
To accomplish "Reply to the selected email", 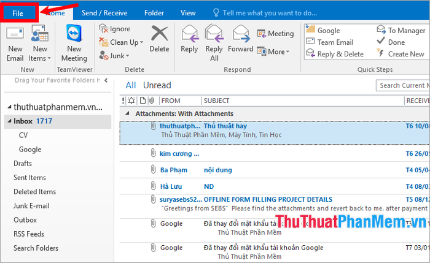I will click(189, 39).
